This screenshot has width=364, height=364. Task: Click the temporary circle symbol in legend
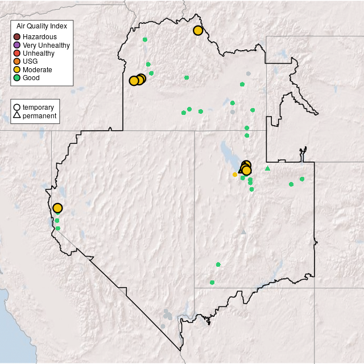17,107
